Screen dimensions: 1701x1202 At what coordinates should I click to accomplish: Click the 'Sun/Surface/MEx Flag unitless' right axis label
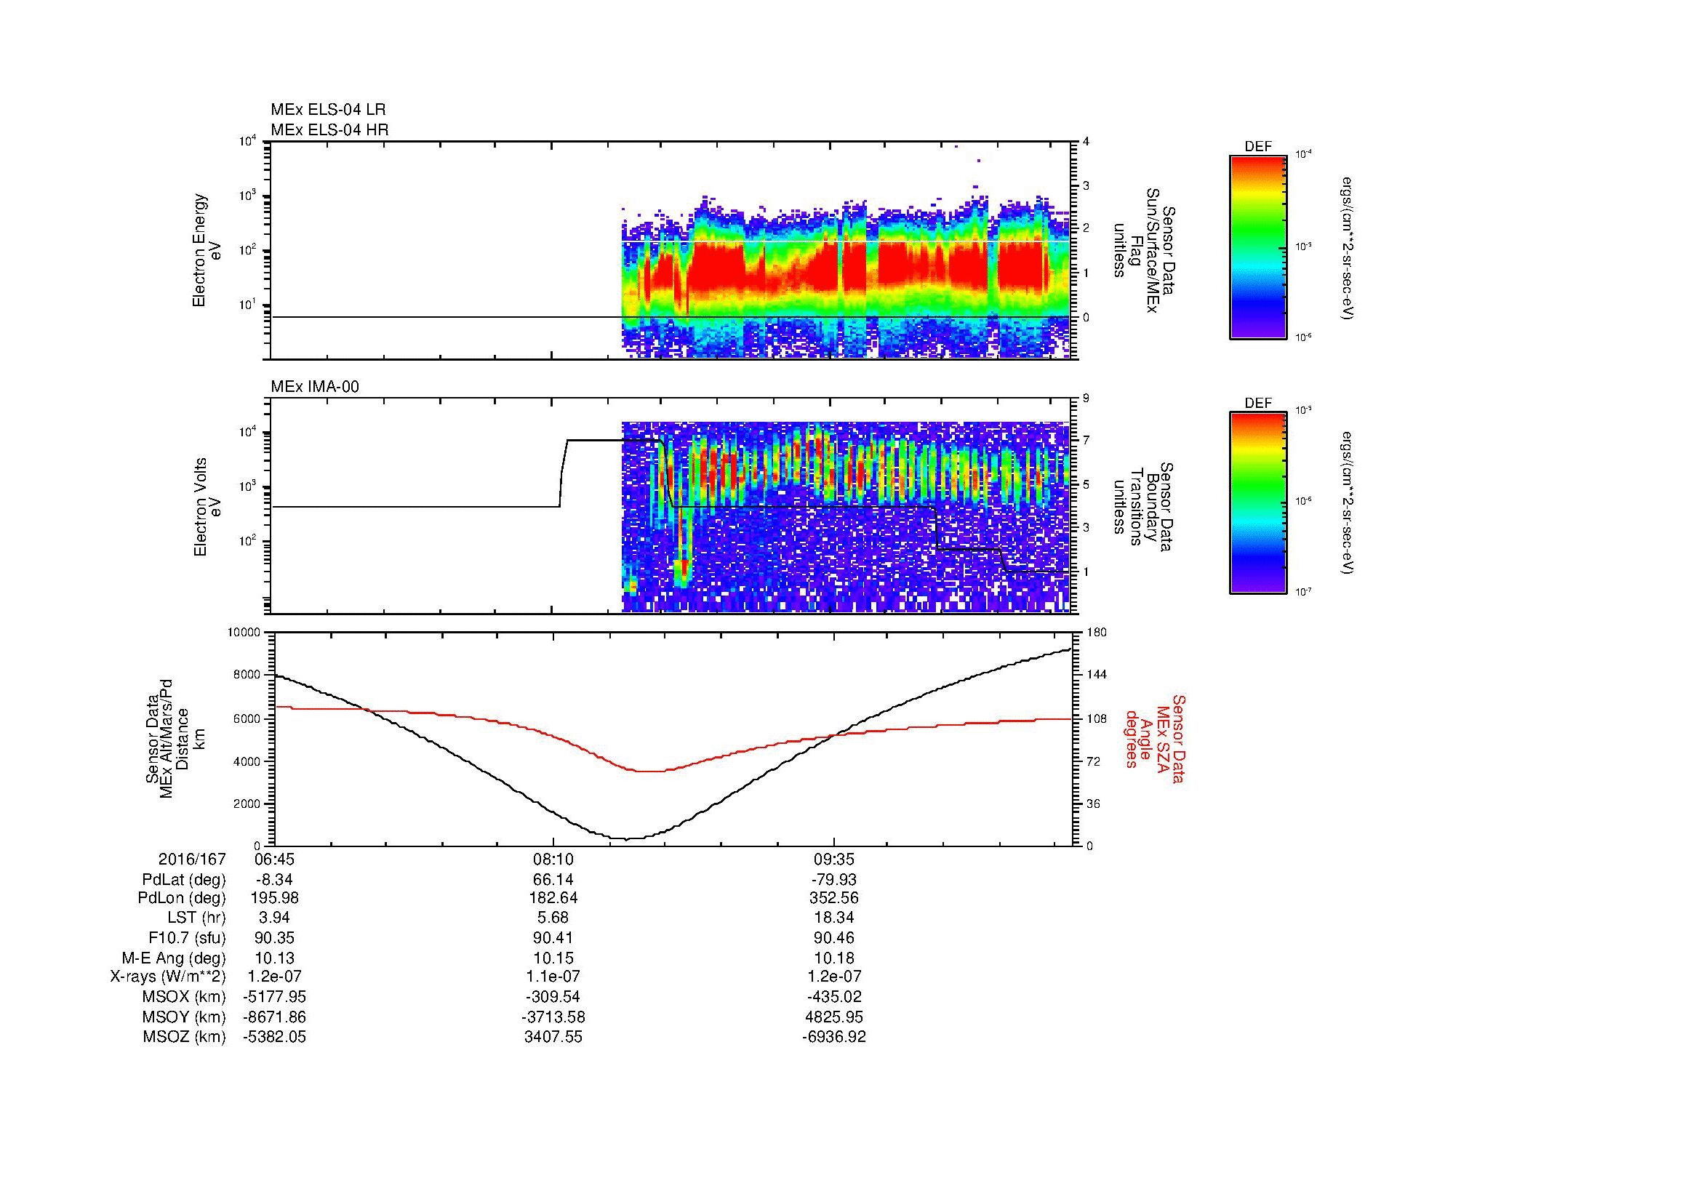(x=1143, y=250)
